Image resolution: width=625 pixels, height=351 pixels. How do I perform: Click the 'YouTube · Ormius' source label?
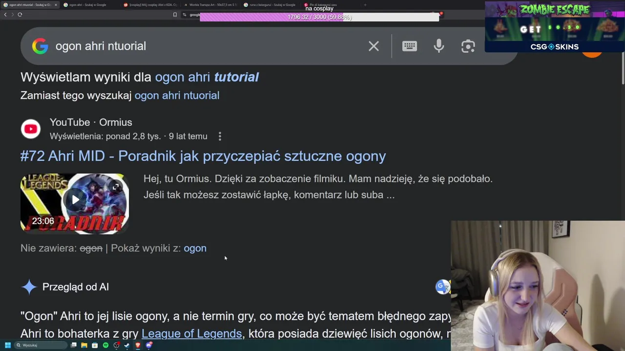(x=91, y=122)
